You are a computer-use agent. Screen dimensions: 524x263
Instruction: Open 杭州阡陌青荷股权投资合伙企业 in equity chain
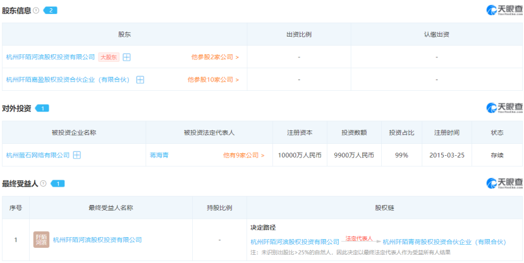coord(444,242)
